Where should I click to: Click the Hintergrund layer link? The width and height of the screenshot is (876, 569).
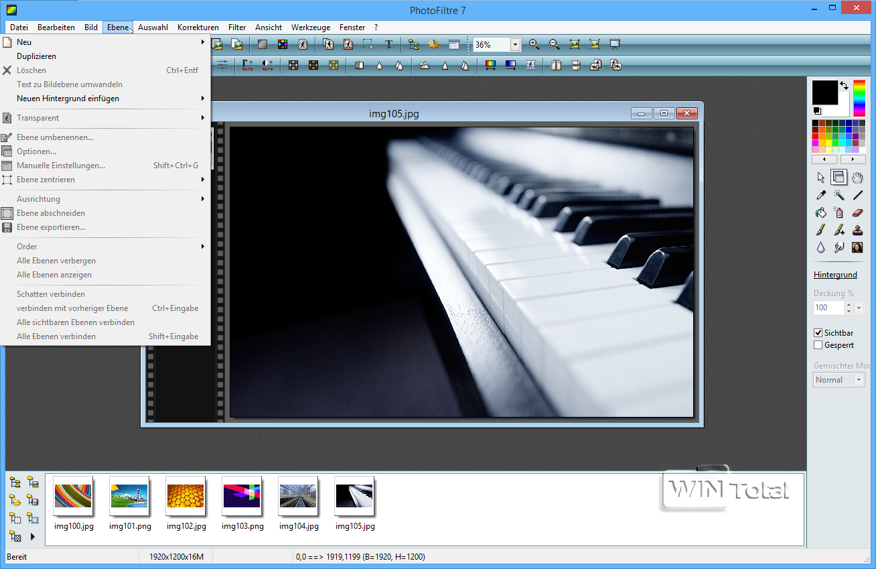point(835,275)
